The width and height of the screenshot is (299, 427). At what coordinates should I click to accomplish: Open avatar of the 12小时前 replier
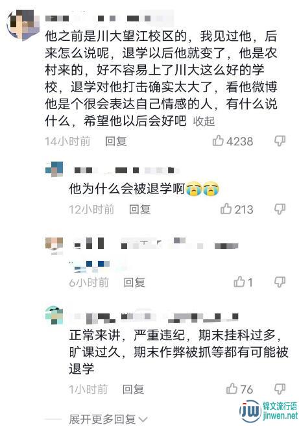[54, 169]
